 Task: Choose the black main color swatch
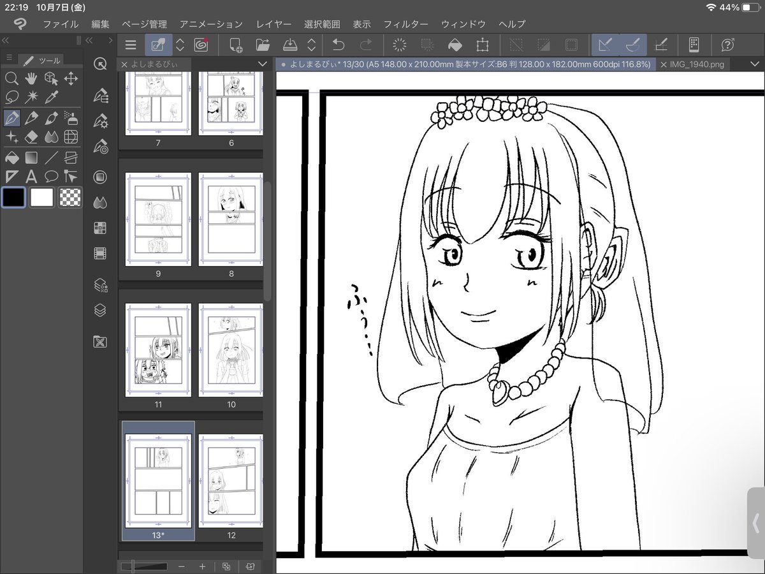13,198
